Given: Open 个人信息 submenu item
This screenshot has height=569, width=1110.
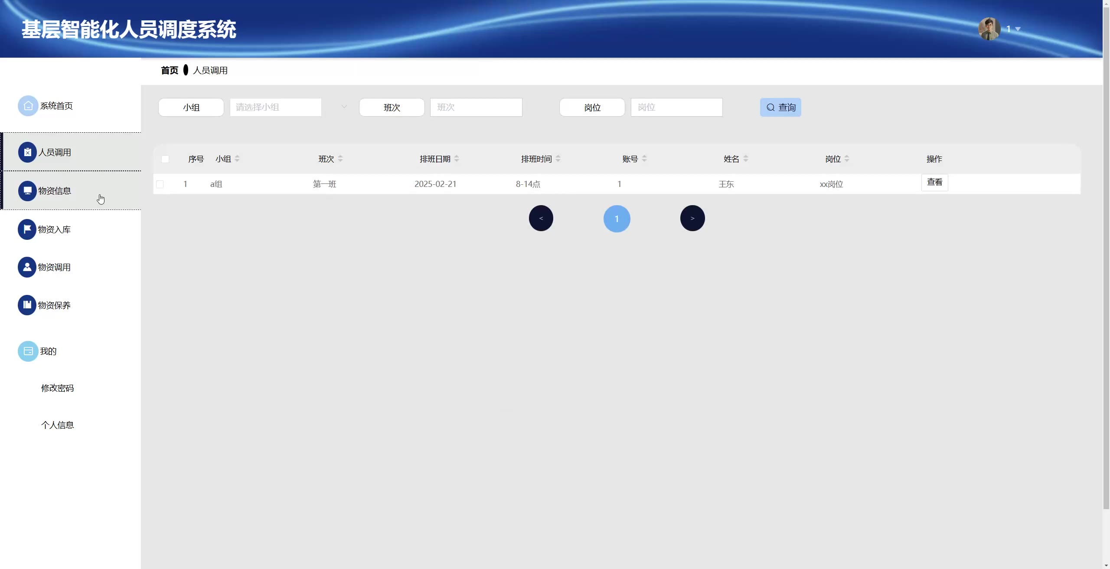Looking at the screenshot, I should click(x=57, y=425).
